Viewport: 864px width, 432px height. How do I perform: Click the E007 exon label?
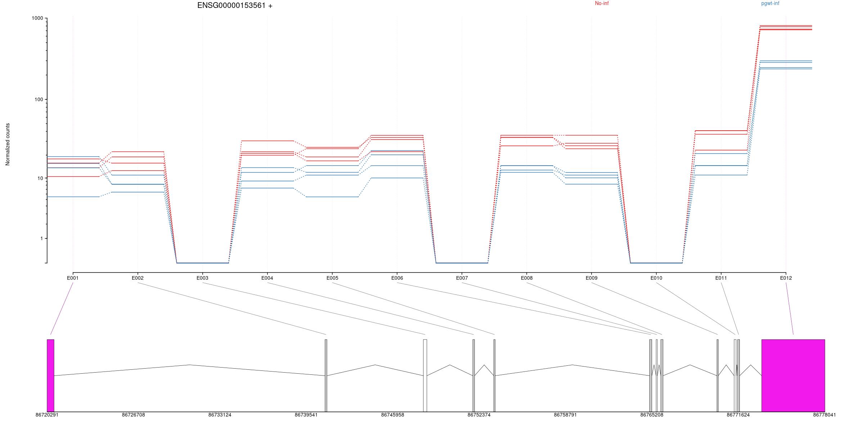[462, 278]
